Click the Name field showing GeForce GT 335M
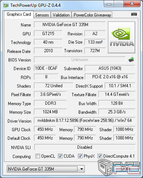This screenshot has width=143, height=178. (70, 25)
